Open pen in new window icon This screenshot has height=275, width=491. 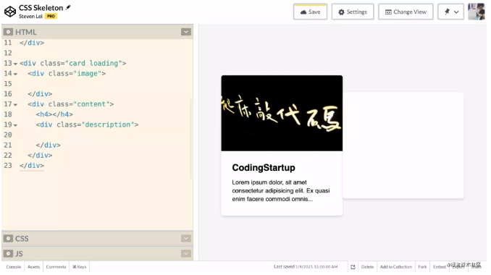click(x=353, y=267)
